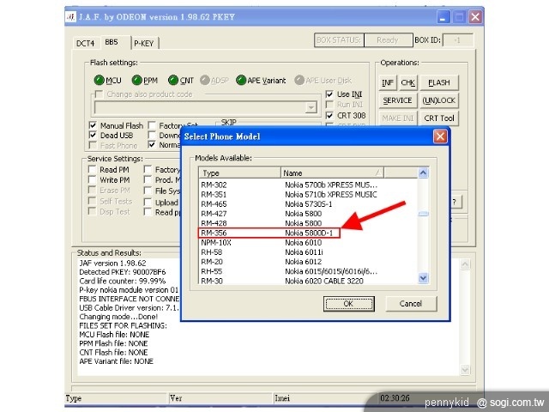Toggle the APE Variant file button

point(261,80)
